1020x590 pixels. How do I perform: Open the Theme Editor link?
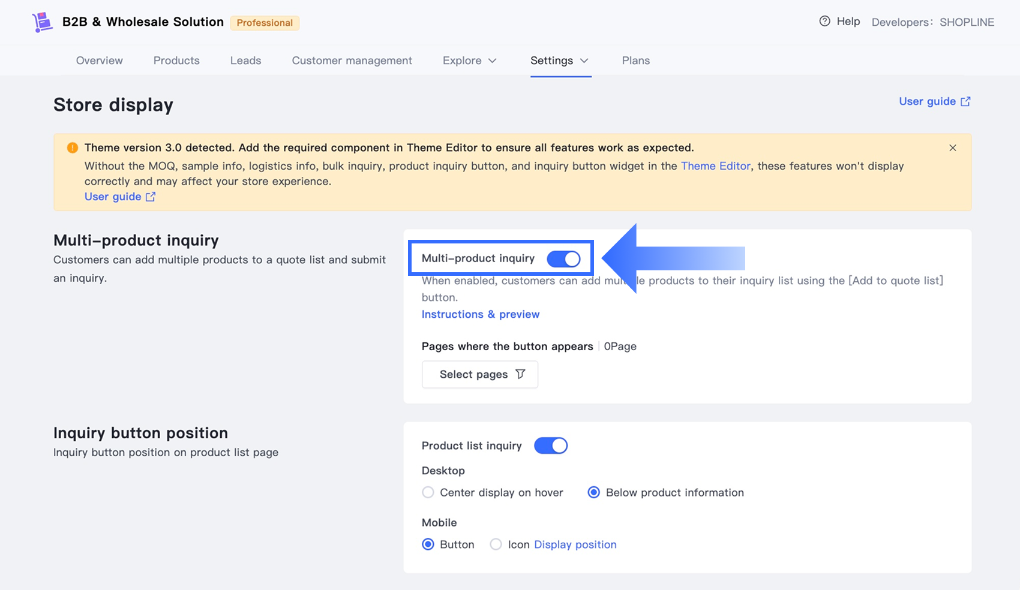point(716,166)
